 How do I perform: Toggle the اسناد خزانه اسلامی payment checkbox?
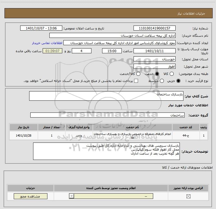(136, 81)
